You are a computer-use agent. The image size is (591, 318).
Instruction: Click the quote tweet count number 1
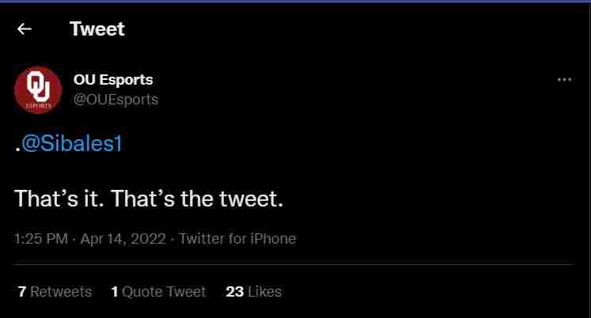[x=115, y=292]
